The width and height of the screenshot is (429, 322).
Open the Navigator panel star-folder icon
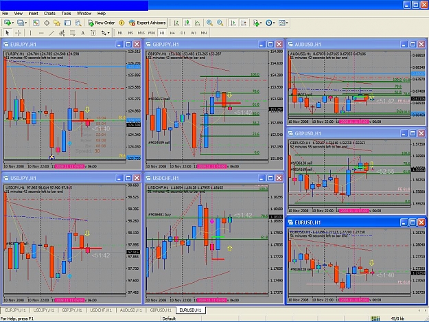pyautogui.click(x=57, y=23)
